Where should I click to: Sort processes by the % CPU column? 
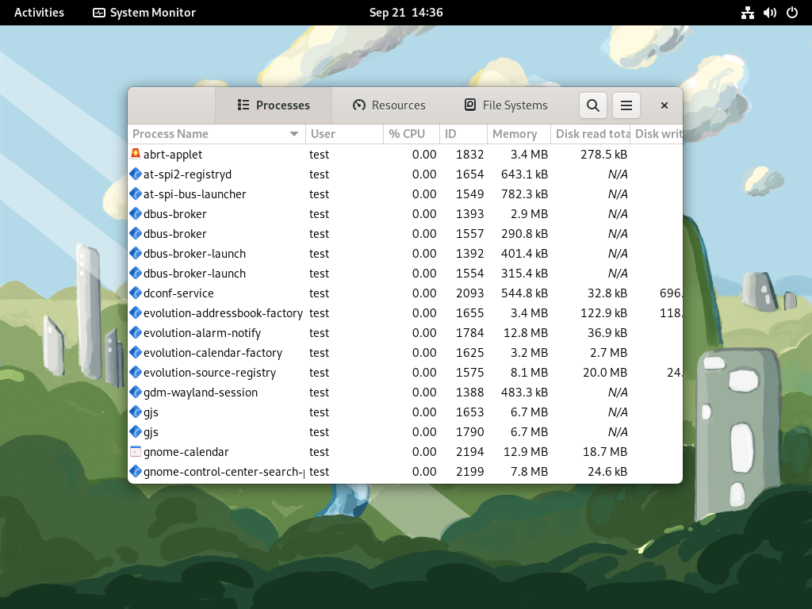click(x=412, y=134)
